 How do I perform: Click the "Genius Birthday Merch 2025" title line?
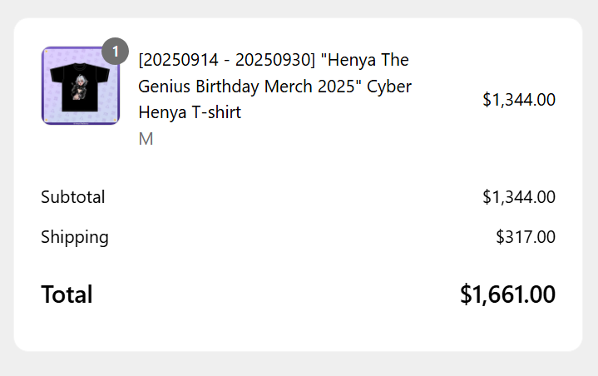(250, 87)
